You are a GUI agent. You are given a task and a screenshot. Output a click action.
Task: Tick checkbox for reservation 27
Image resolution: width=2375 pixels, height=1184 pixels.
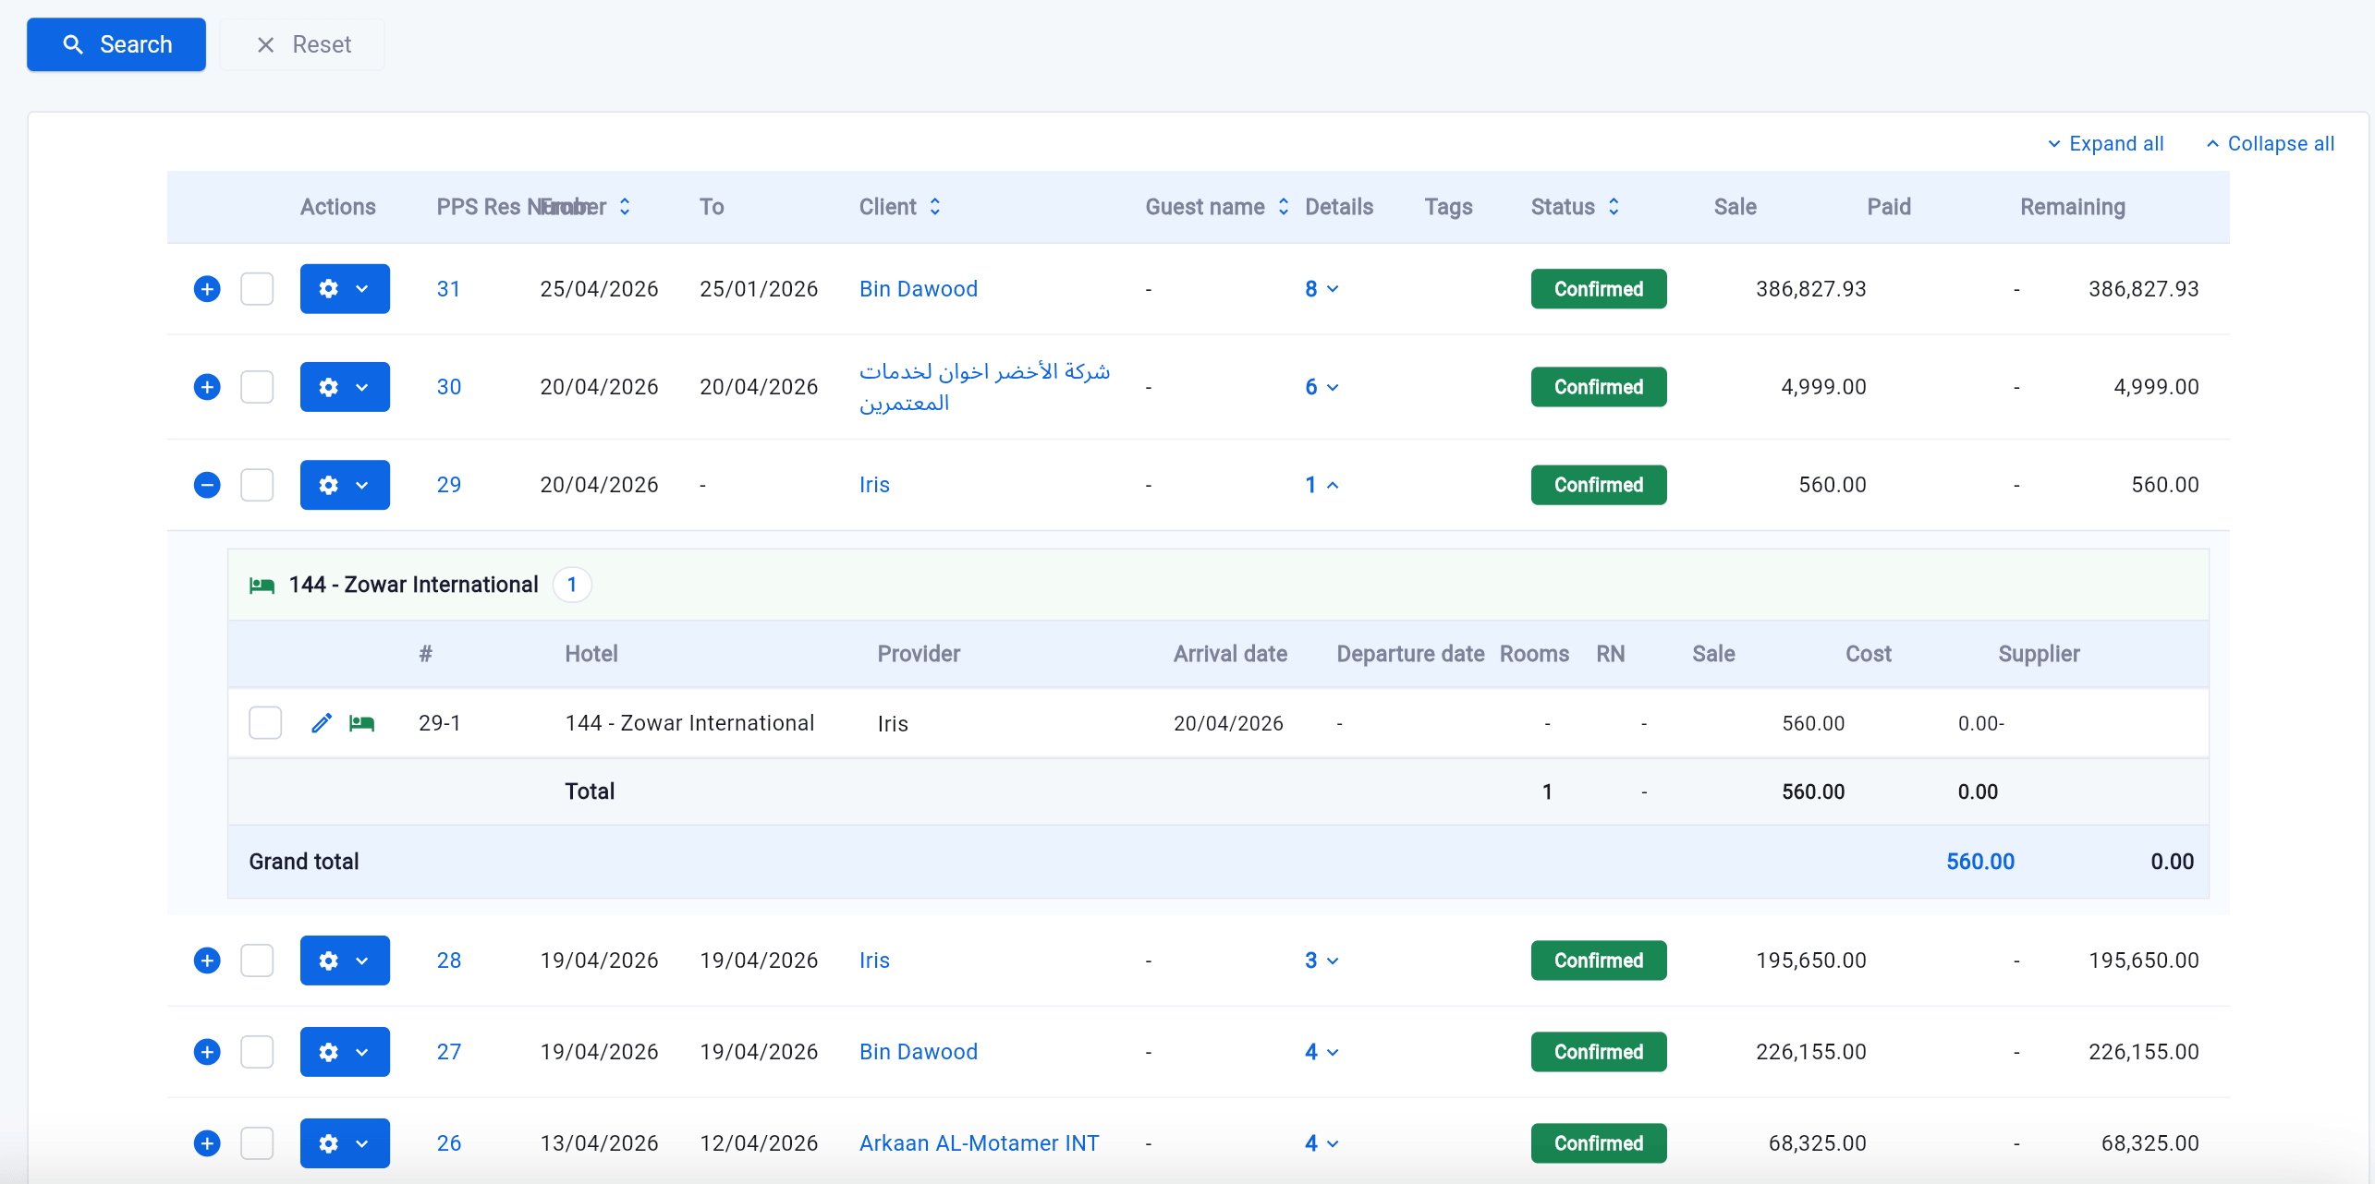pos(257,1052)
